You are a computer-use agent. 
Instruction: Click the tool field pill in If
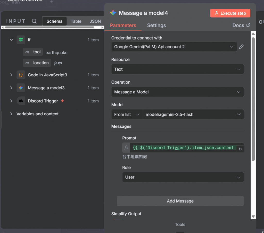coord(33,52)
